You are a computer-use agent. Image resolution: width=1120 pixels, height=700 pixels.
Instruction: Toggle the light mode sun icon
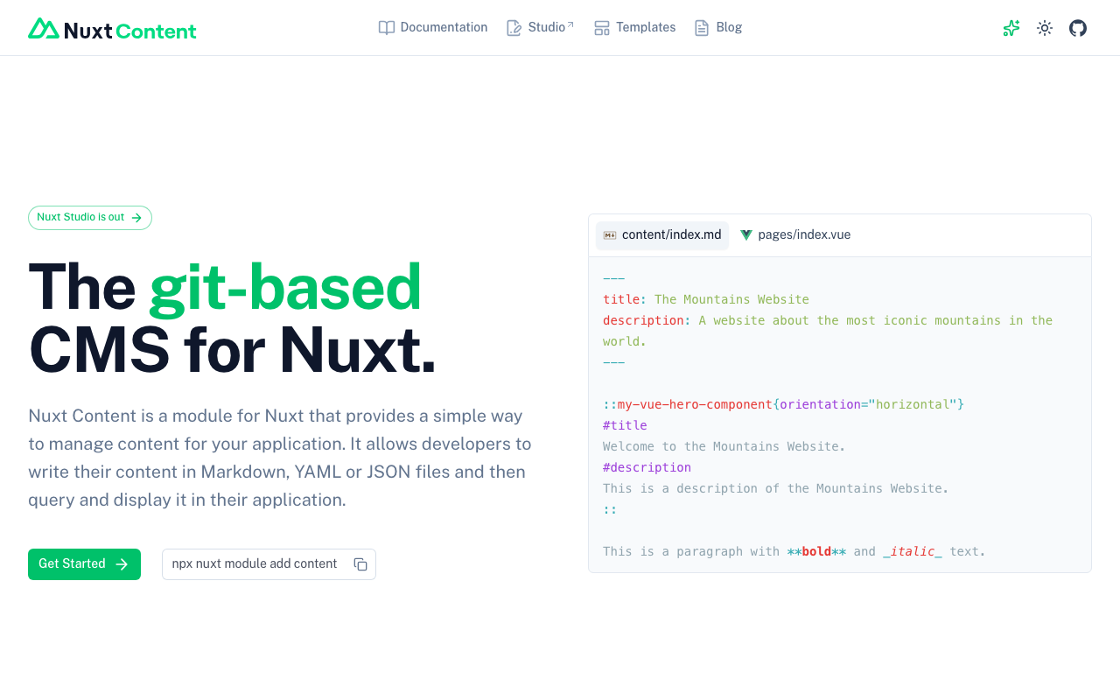point(1044,27)
